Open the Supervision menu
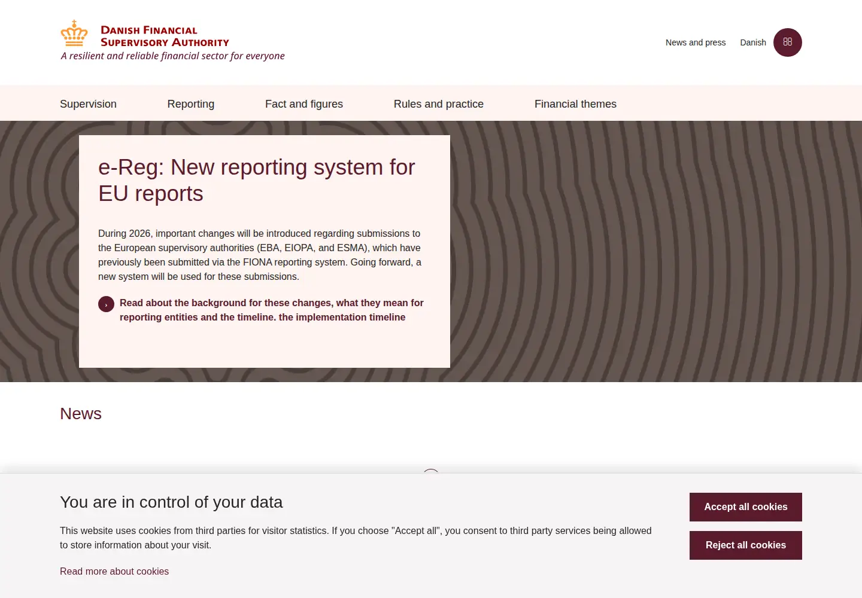862x598 pixels. coord(88,104)
